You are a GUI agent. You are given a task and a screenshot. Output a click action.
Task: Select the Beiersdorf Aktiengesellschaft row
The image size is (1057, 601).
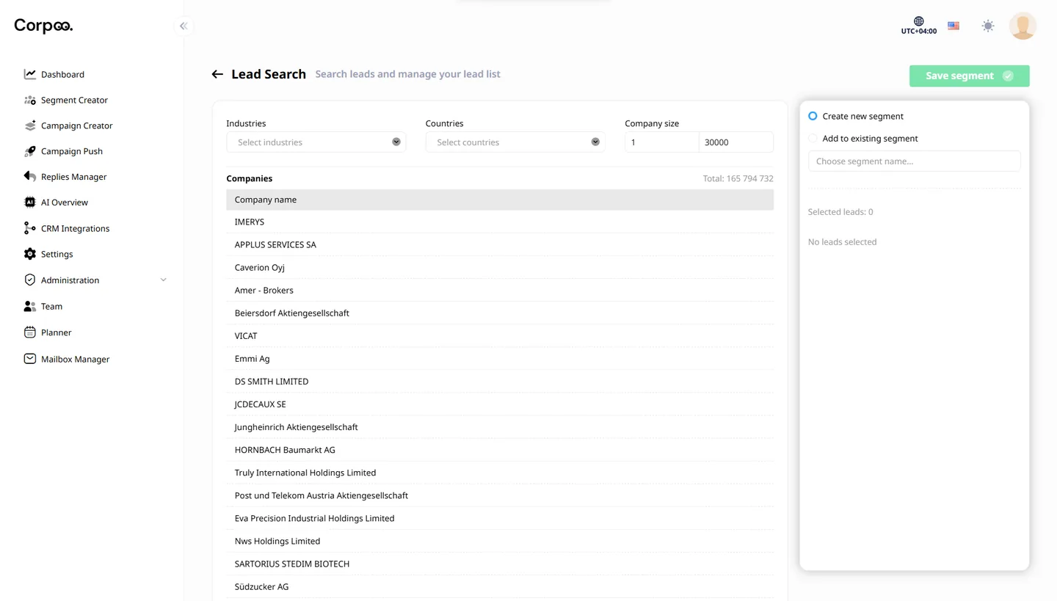coord(500,313)
